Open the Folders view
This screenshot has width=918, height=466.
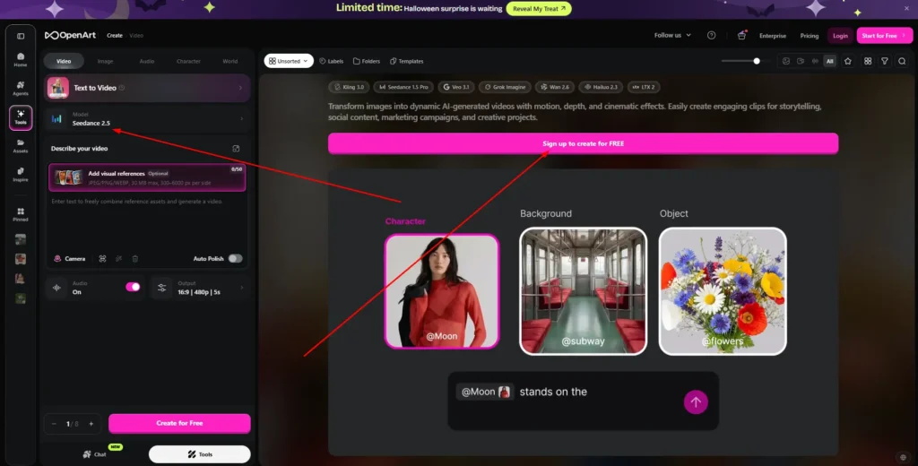click(x=367, y=61)
